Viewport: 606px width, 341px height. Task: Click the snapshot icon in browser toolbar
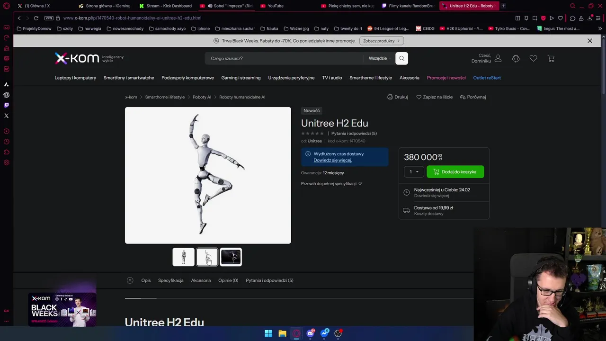pos(535,18)
